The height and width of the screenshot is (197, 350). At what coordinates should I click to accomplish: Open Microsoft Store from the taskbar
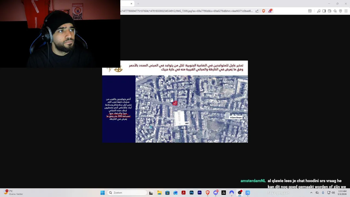(x=167, y=193)
